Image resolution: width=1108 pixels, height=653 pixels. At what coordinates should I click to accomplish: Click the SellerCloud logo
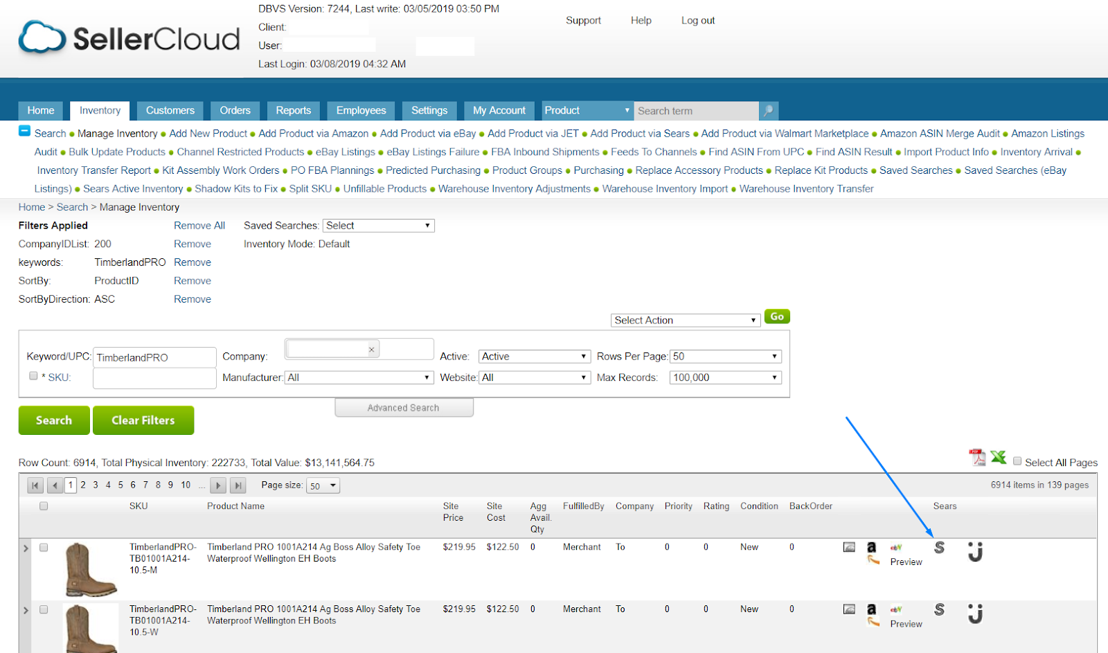129,38
